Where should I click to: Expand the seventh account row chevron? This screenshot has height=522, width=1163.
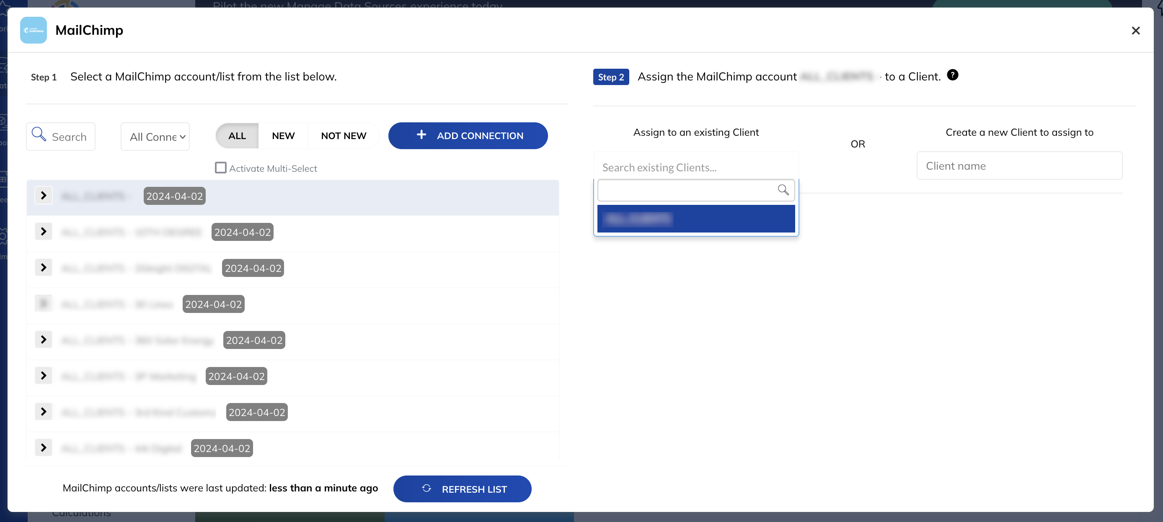[x=44, y=412]
